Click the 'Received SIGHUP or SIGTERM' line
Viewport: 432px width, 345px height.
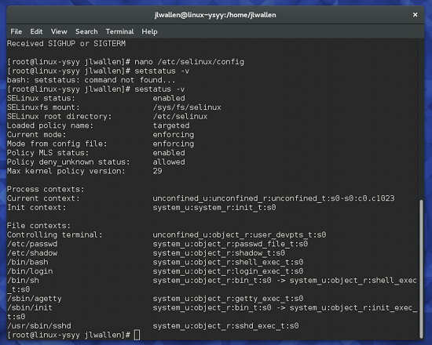pyautogui.click(x=66, y=43)
